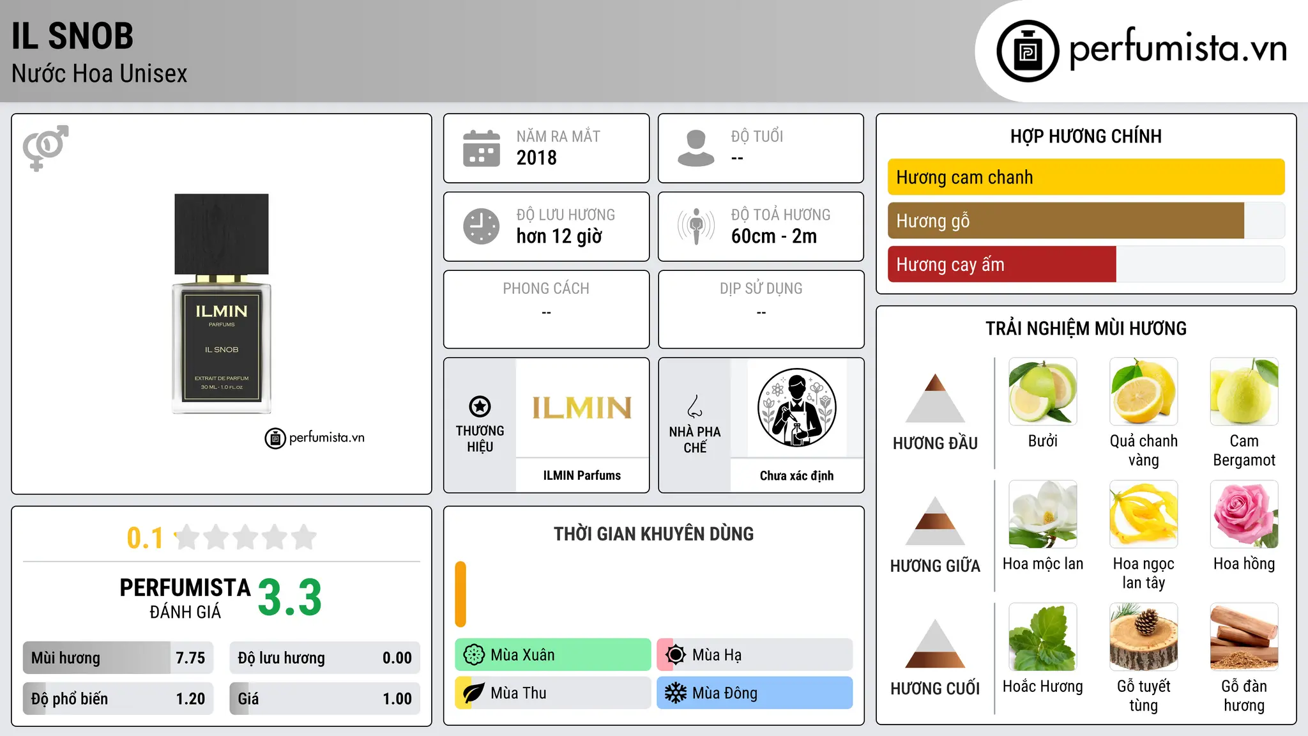The image size is (1308, 736).
Task: Click the TRẢI NGHIỆM MÙI HƯƠNG heading
Action: 1086,329
